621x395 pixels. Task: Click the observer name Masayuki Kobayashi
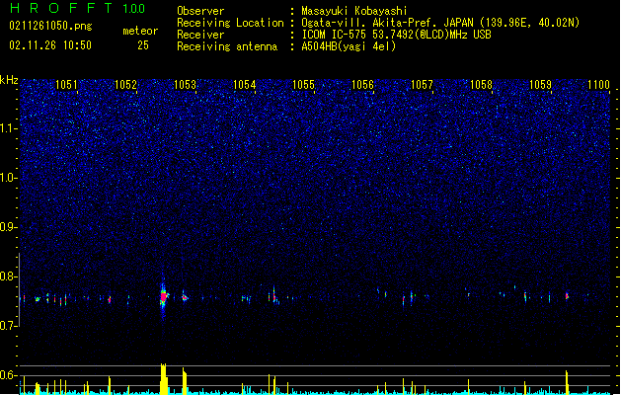click(x=354, y=11)
